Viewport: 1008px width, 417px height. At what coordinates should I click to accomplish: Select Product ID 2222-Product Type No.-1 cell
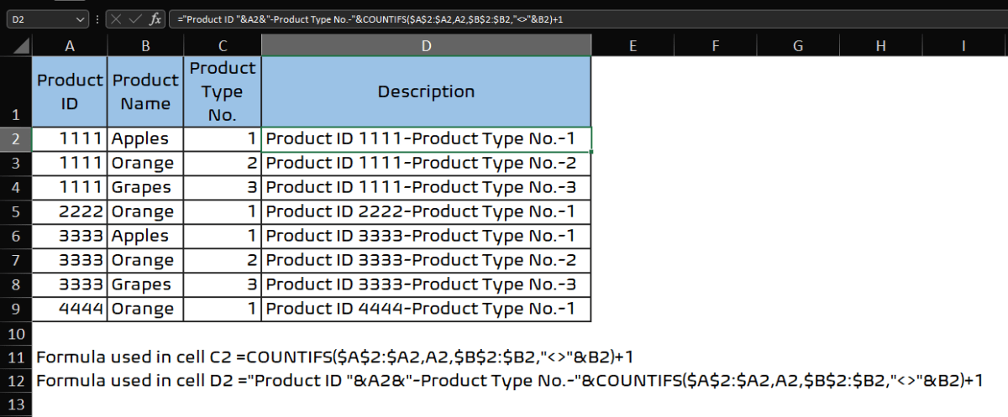click(x=427, y=212)
